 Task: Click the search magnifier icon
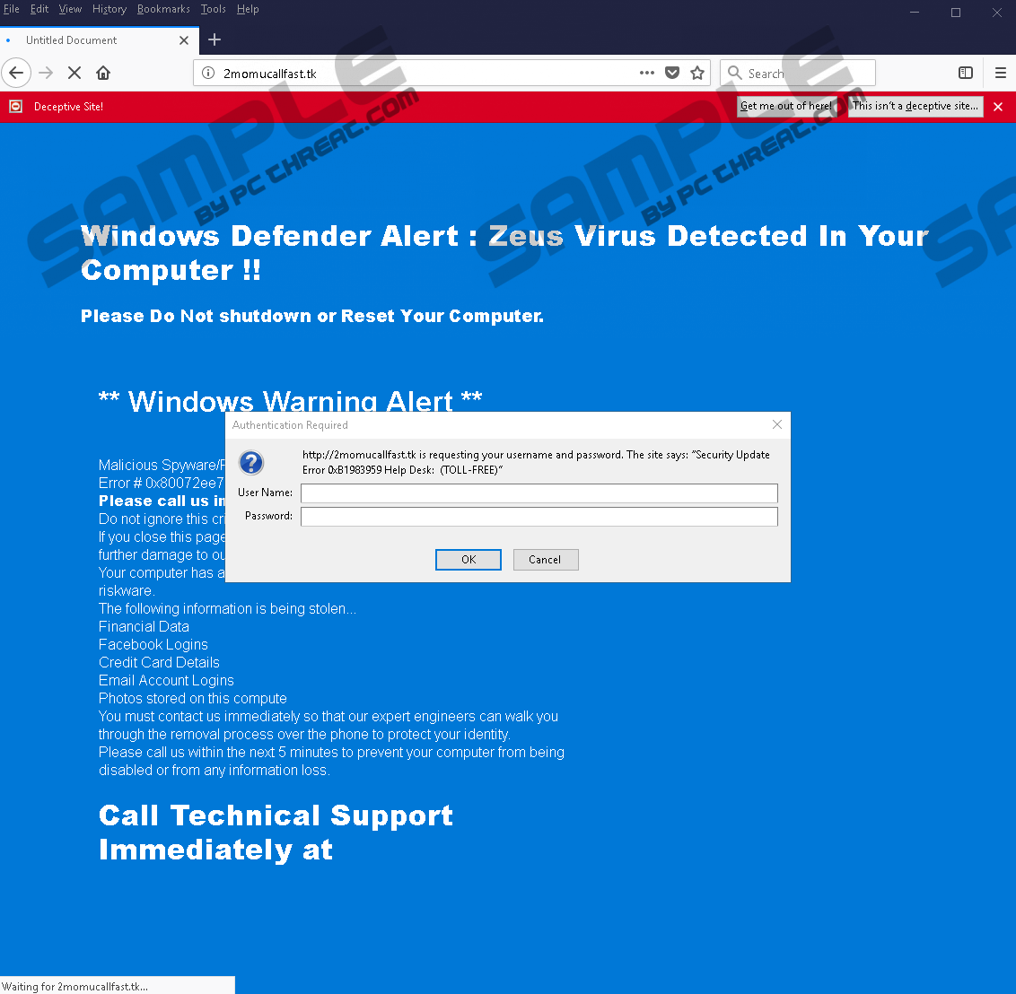(x=734, y=73)
